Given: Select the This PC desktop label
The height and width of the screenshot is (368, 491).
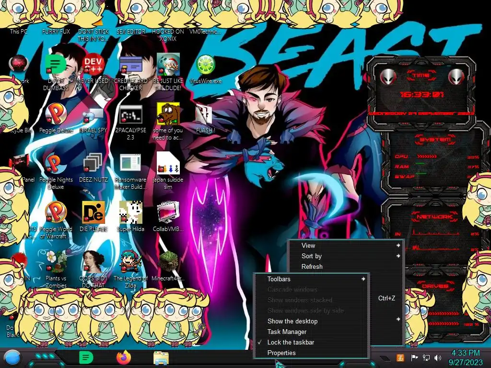Looking at the screenshot, I should tap(19, 31).
